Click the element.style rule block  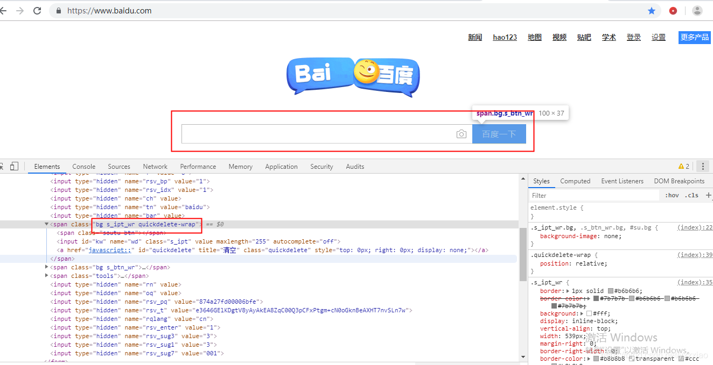620,212
